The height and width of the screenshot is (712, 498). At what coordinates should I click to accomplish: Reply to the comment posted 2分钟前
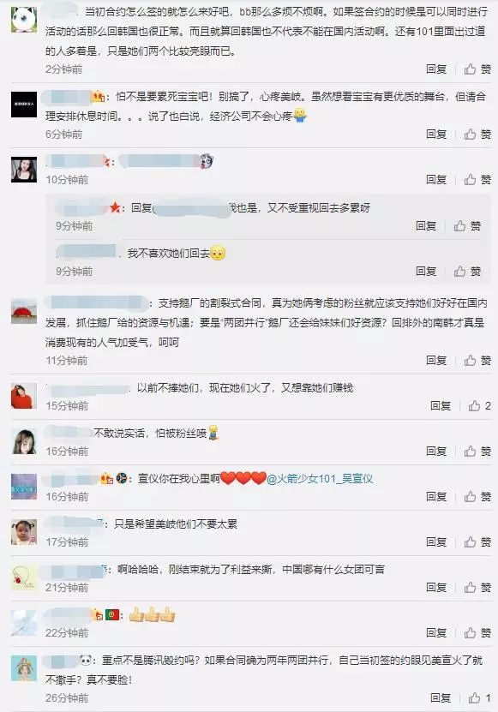pos(436,69)
